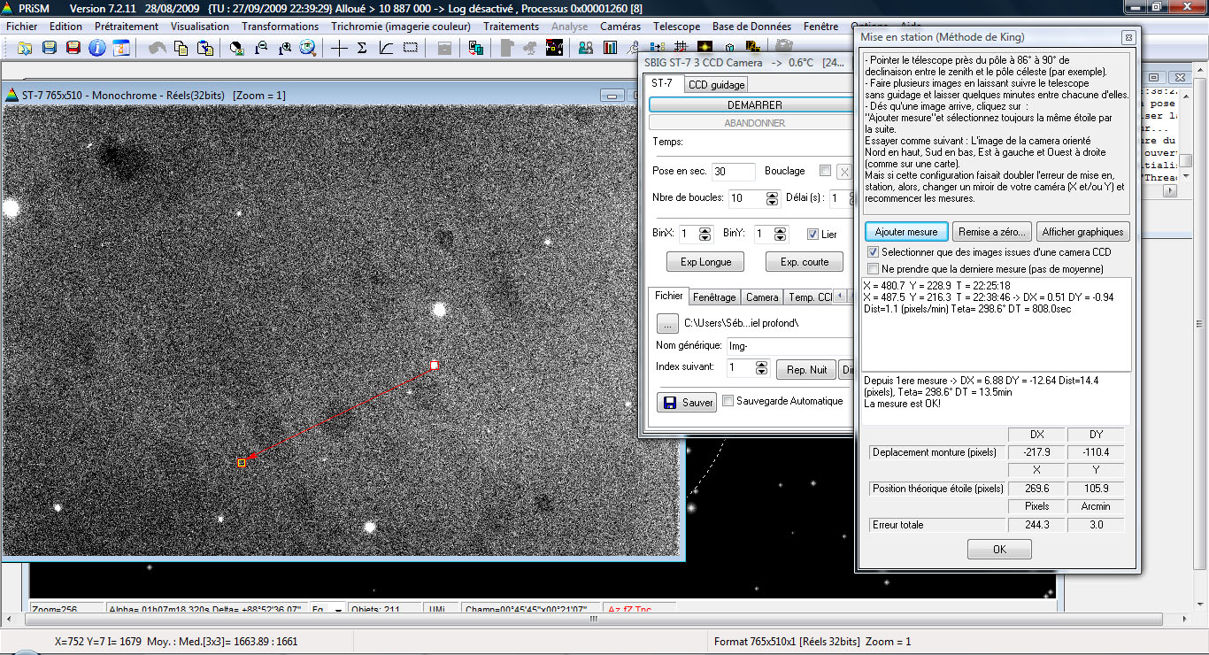Enable the Bouclage checkbox
The image size is (1209, 655).
825,171
